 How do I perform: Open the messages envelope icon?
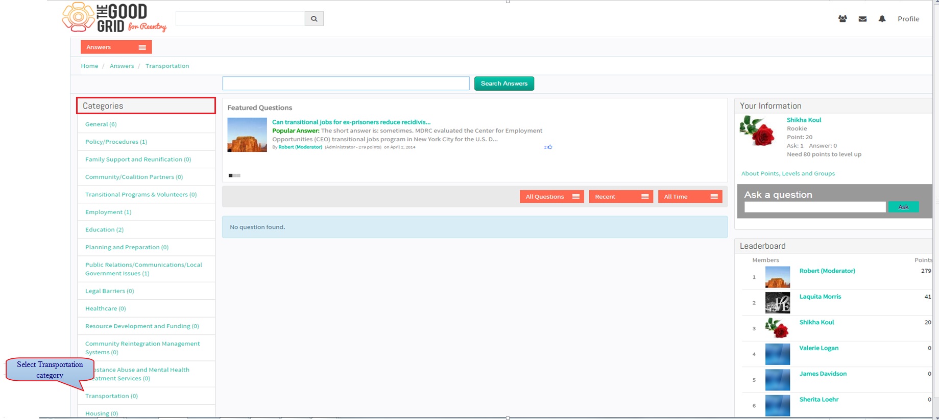pos(862,19)
